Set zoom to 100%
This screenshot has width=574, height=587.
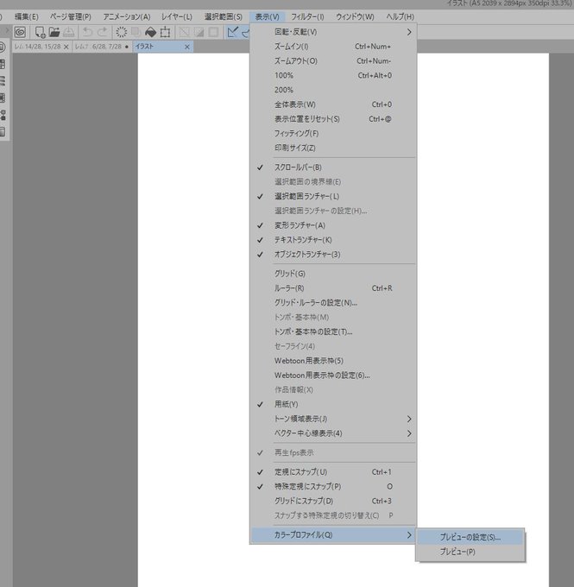(333, 76)
